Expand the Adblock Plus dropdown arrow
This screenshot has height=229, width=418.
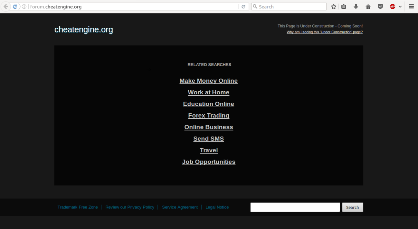point(400,7)
